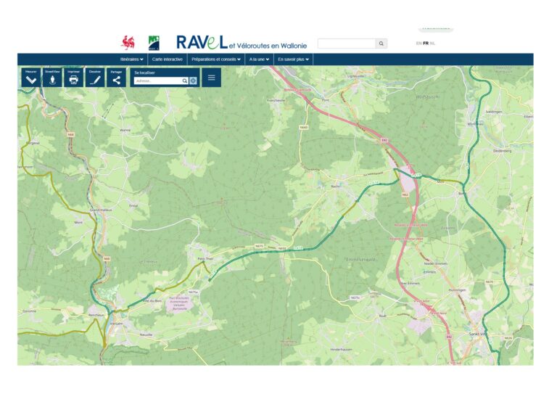557x394 pixels.
Task: Open the Partager share tool
Action: click(x=116, y=78)
